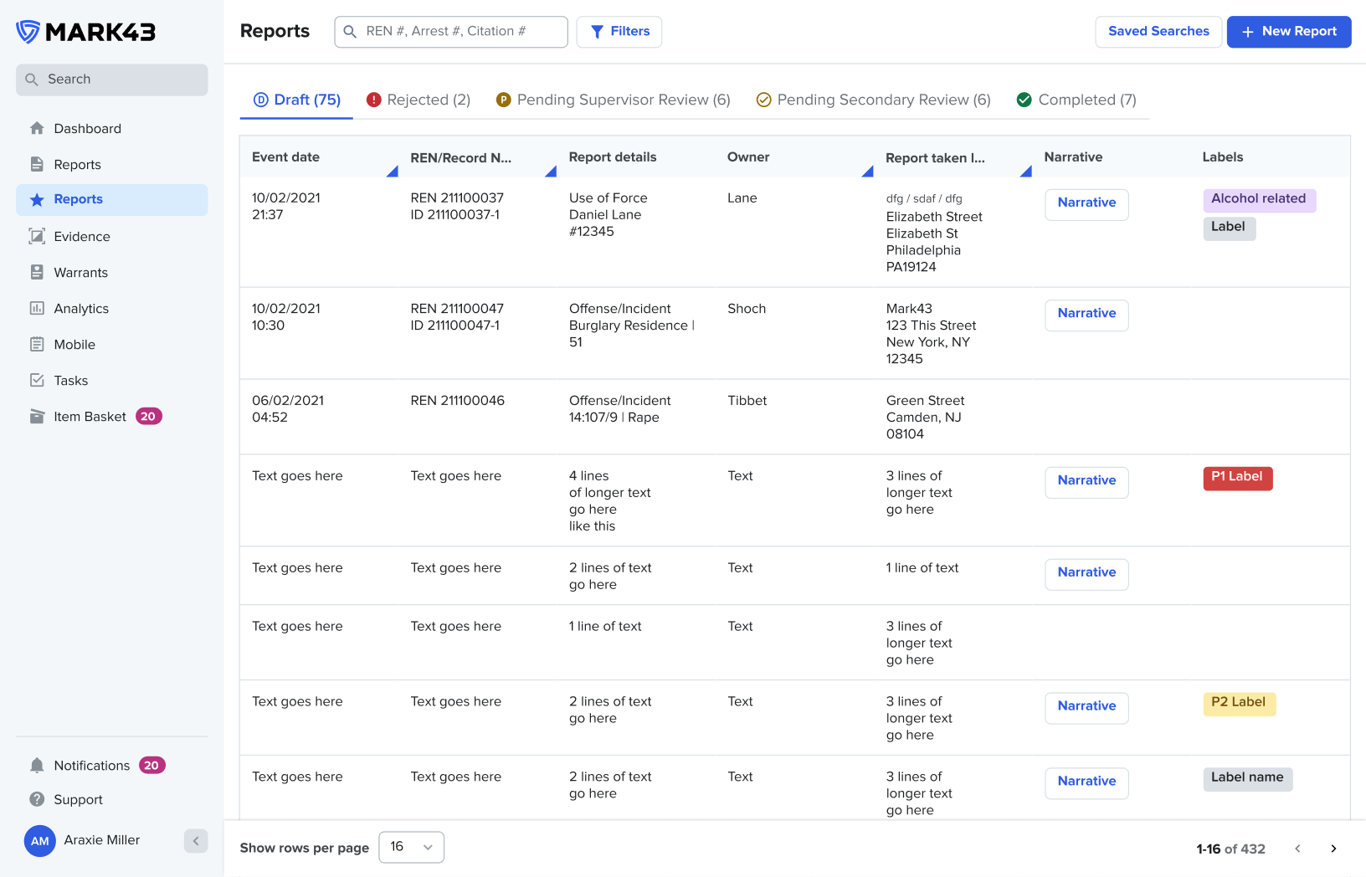
Task: Click the Notifications bell icon
Action: click(x=37, y=765)
